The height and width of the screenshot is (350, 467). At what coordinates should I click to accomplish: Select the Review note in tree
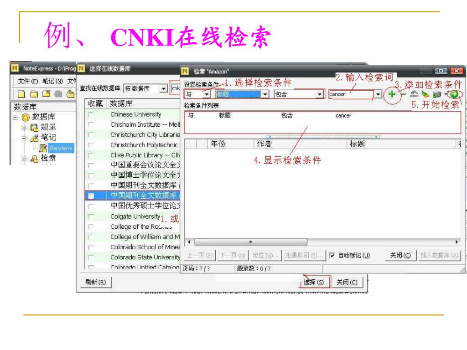pos(61,148)
